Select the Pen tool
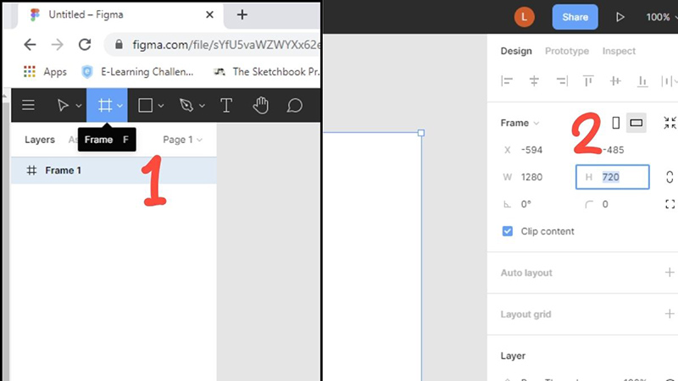 186,105
